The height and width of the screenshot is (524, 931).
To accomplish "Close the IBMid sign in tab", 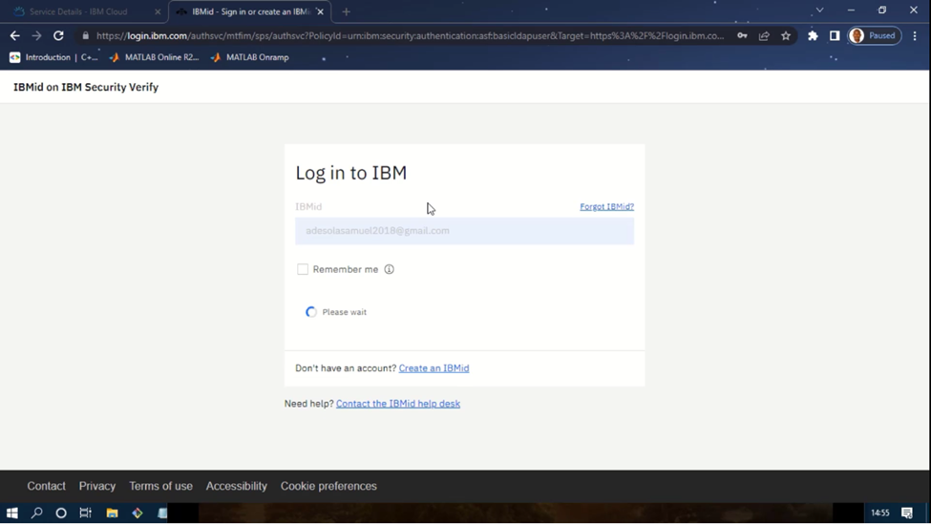I will 320,11.
